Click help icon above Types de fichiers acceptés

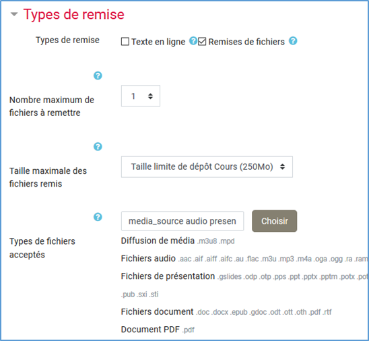98,217
